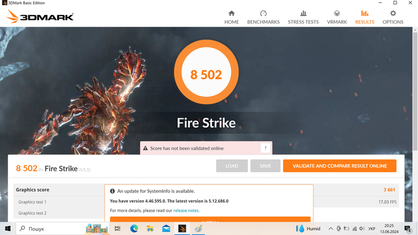Click the 8 502 score circle
The width and height of the screenshot is (418, 235).
point(206,72)
